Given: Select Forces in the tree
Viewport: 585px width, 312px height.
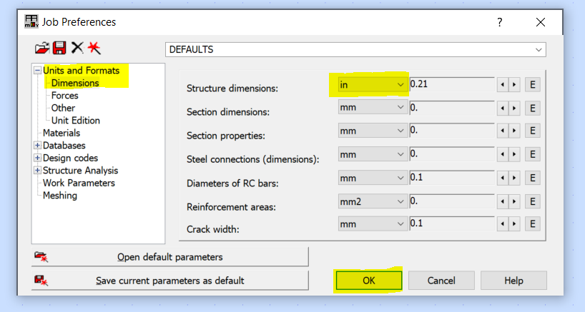Looking at the screenshot, I should pyautogui.click(x=64, y=96).
